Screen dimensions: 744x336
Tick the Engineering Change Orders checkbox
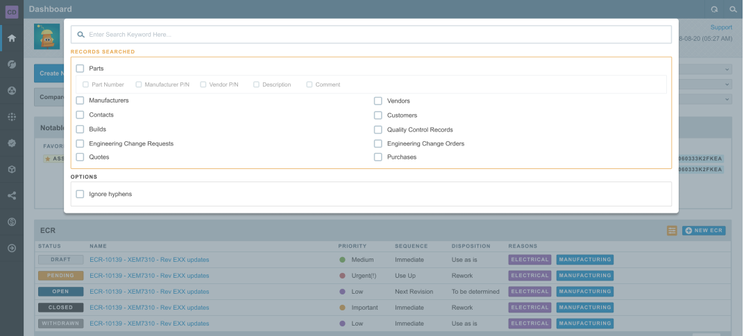pyautogui.click(x=378, y=143)
